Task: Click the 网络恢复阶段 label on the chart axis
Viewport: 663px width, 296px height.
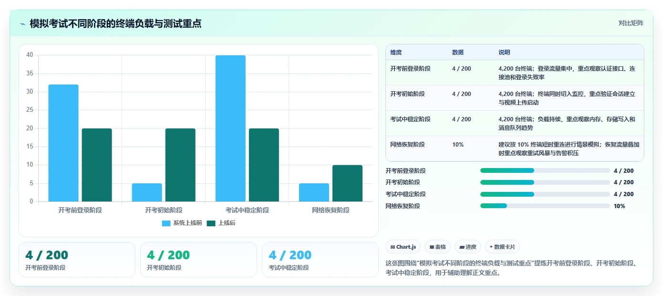Action: click(331, 210)
